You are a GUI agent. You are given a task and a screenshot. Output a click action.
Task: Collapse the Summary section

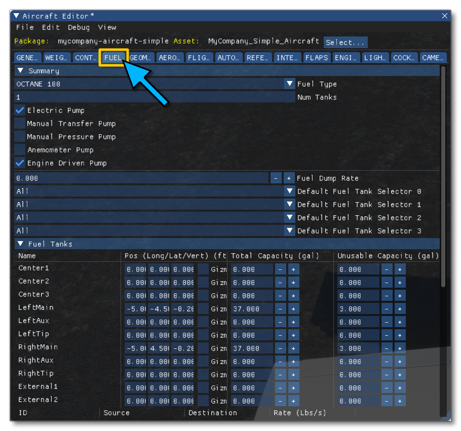(20, 70)
